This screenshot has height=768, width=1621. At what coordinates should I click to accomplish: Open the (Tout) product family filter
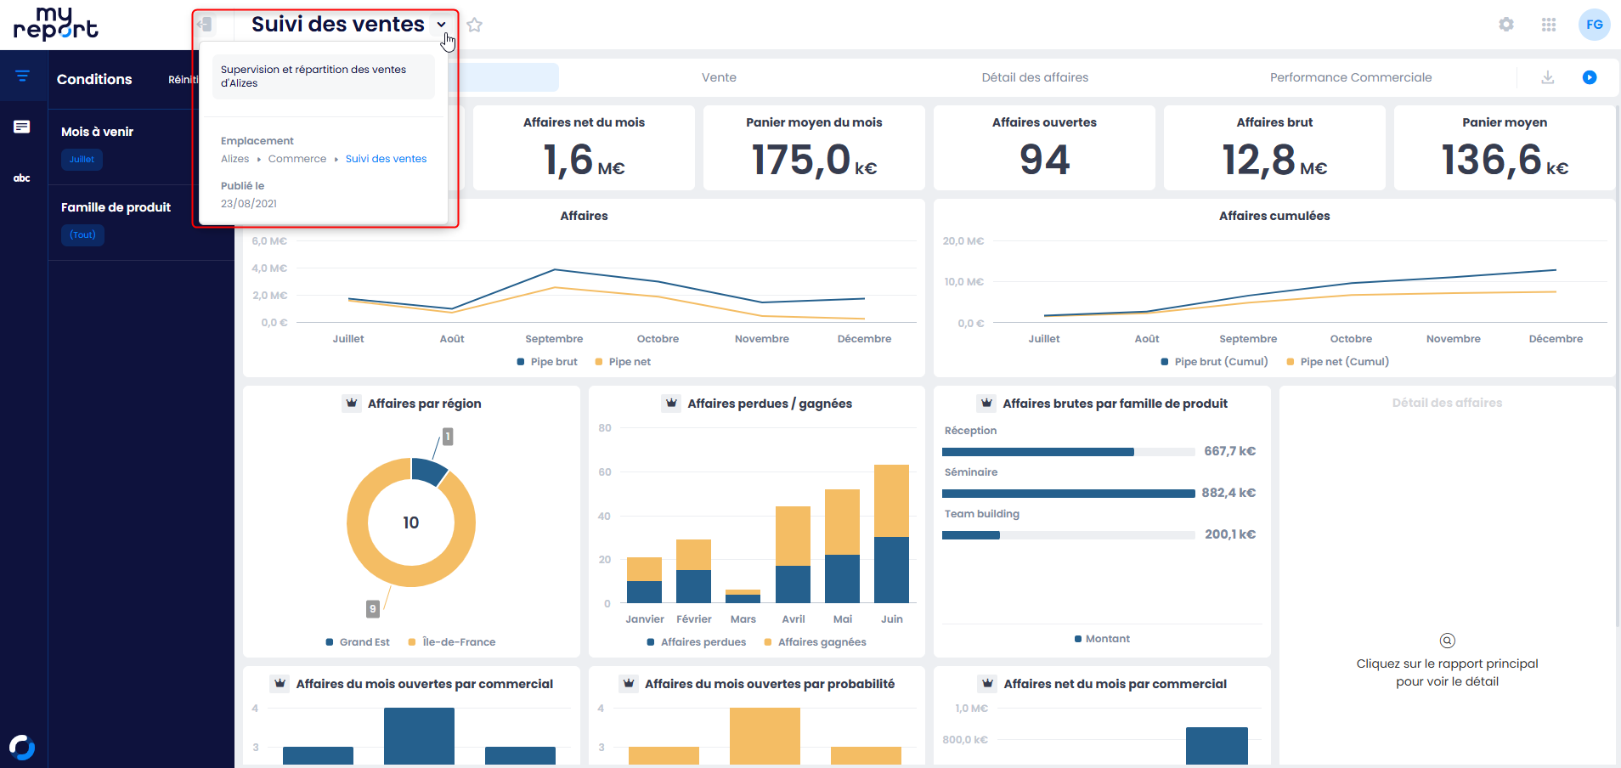coord(82,235)
